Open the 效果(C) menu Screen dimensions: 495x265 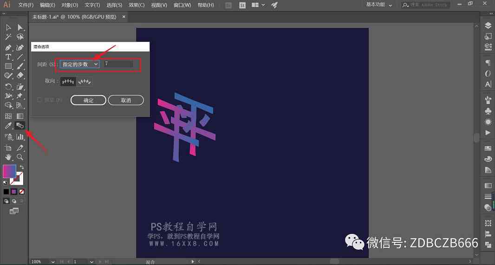(137, 5)
